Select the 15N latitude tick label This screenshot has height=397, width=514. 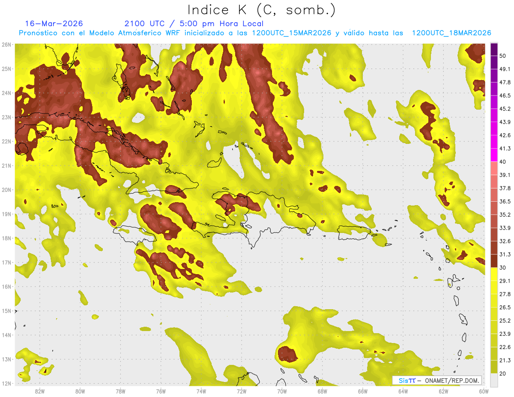point(7,311)
